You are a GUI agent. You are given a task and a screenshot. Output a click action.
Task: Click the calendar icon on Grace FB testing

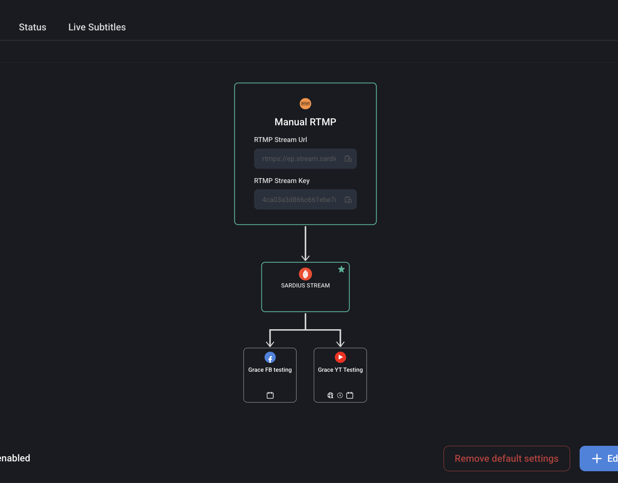[270, 395]
